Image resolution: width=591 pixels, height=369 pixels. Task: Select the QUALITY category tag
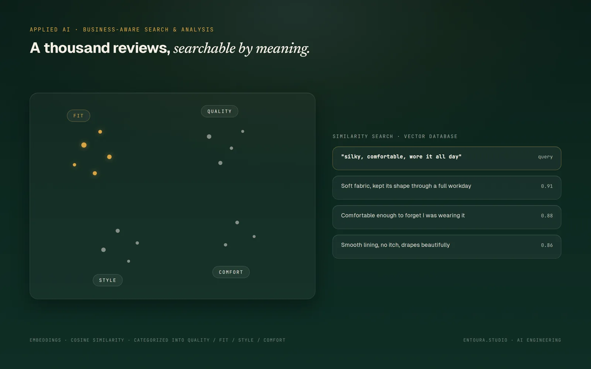[x=219, y=111]
